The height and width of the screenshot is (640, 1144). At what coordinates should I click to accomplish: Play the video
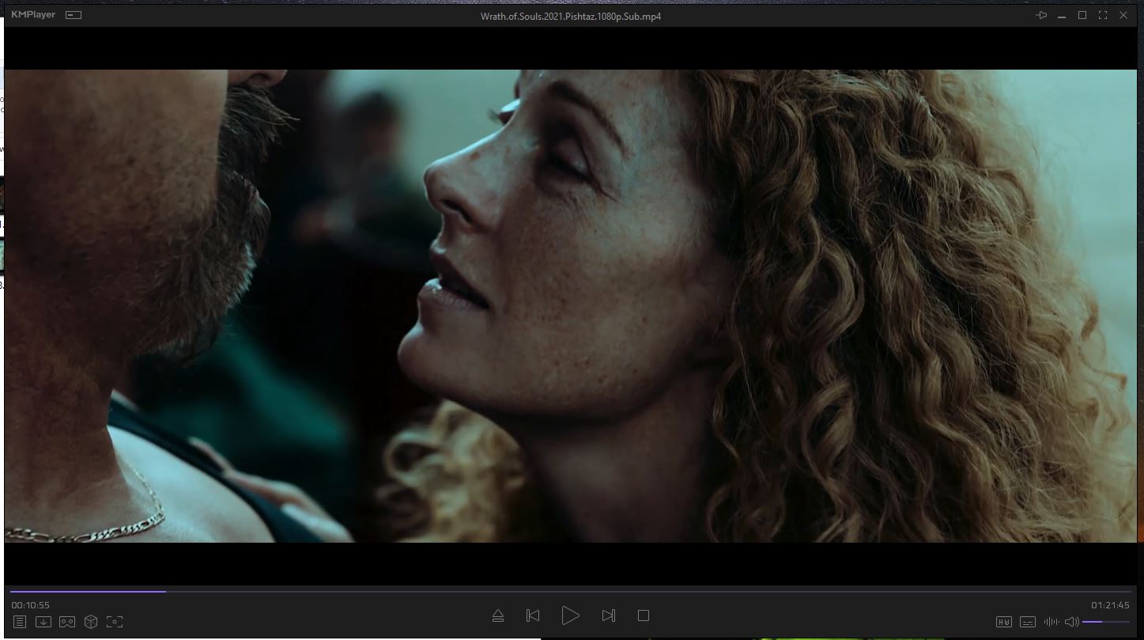tap(570, 615)
